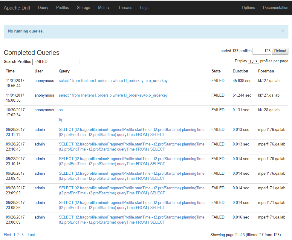Screen dimensions: 292x240
Task: Open the profiles per page dropdown
Action: pos(253,61)
